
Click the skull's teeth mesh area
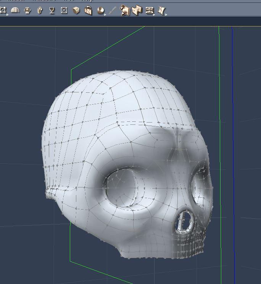coord(189,244)
